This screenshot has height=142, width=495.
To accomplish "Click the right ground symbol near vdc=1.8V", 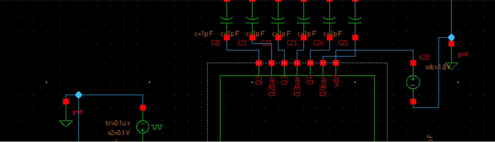I will tap(451, 66).
